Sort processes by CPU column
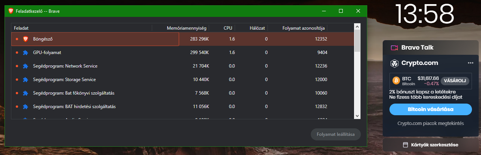The width and height of the screenshot is (481, 155). (x=228, y=28)
